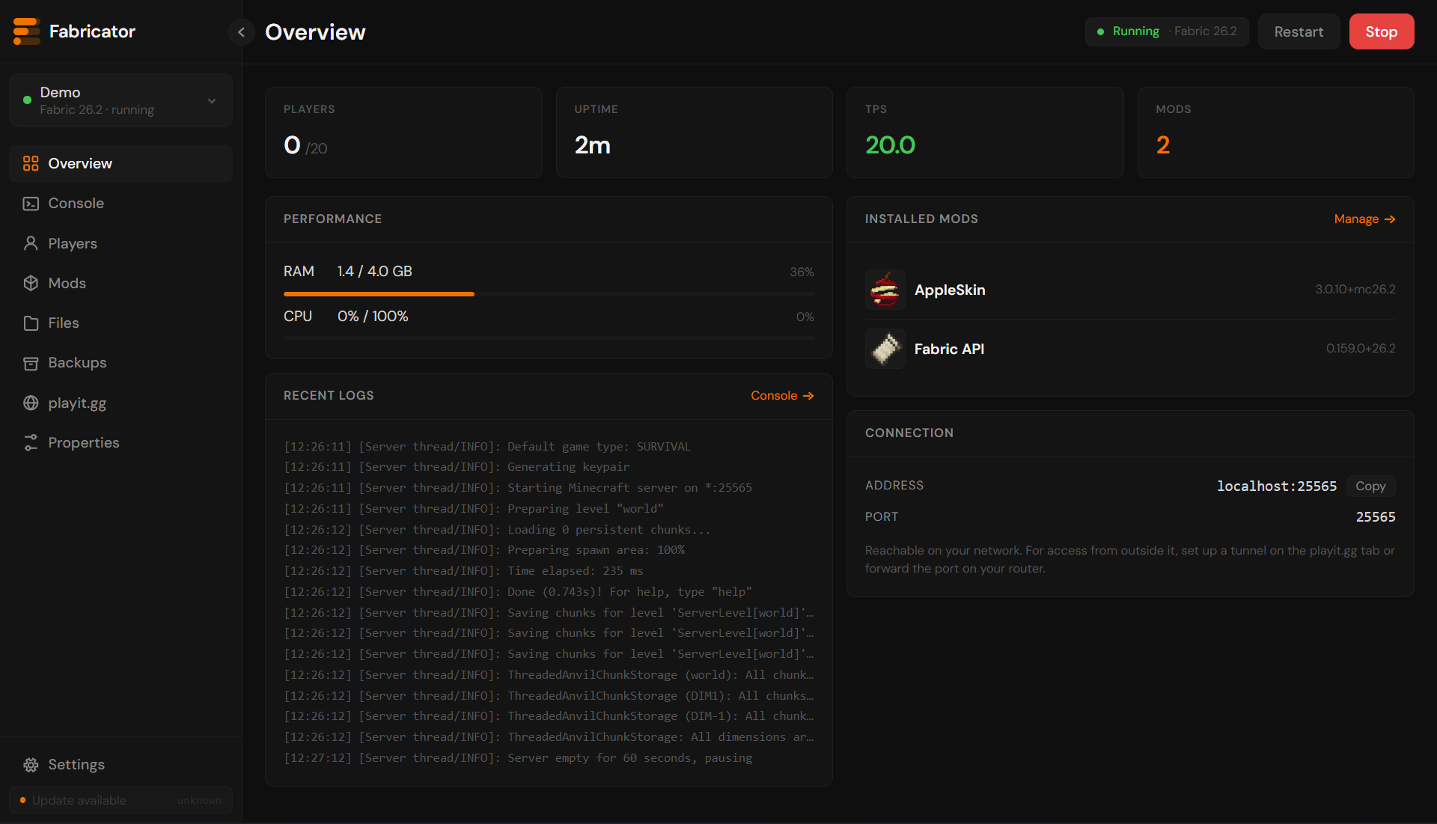Click the Properties sliders icon
The width and height of the screenshot is (1437, 824).
pyautogui.click(x=31, y=442)
